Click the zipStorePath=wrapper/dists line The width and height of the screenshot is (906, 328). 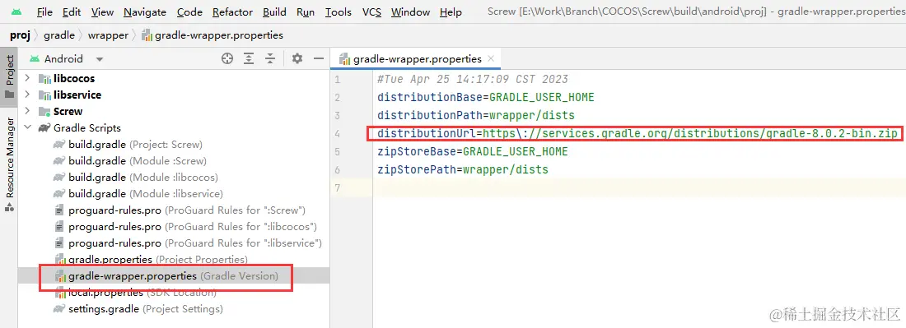tap(463, 169)
